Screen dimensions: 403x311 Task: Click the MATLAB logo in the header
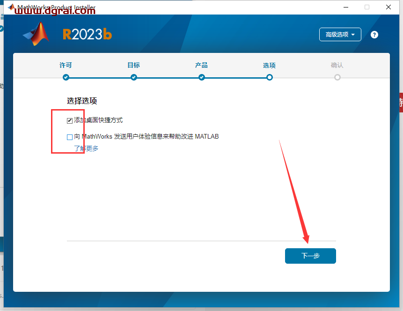click(36, 34)
